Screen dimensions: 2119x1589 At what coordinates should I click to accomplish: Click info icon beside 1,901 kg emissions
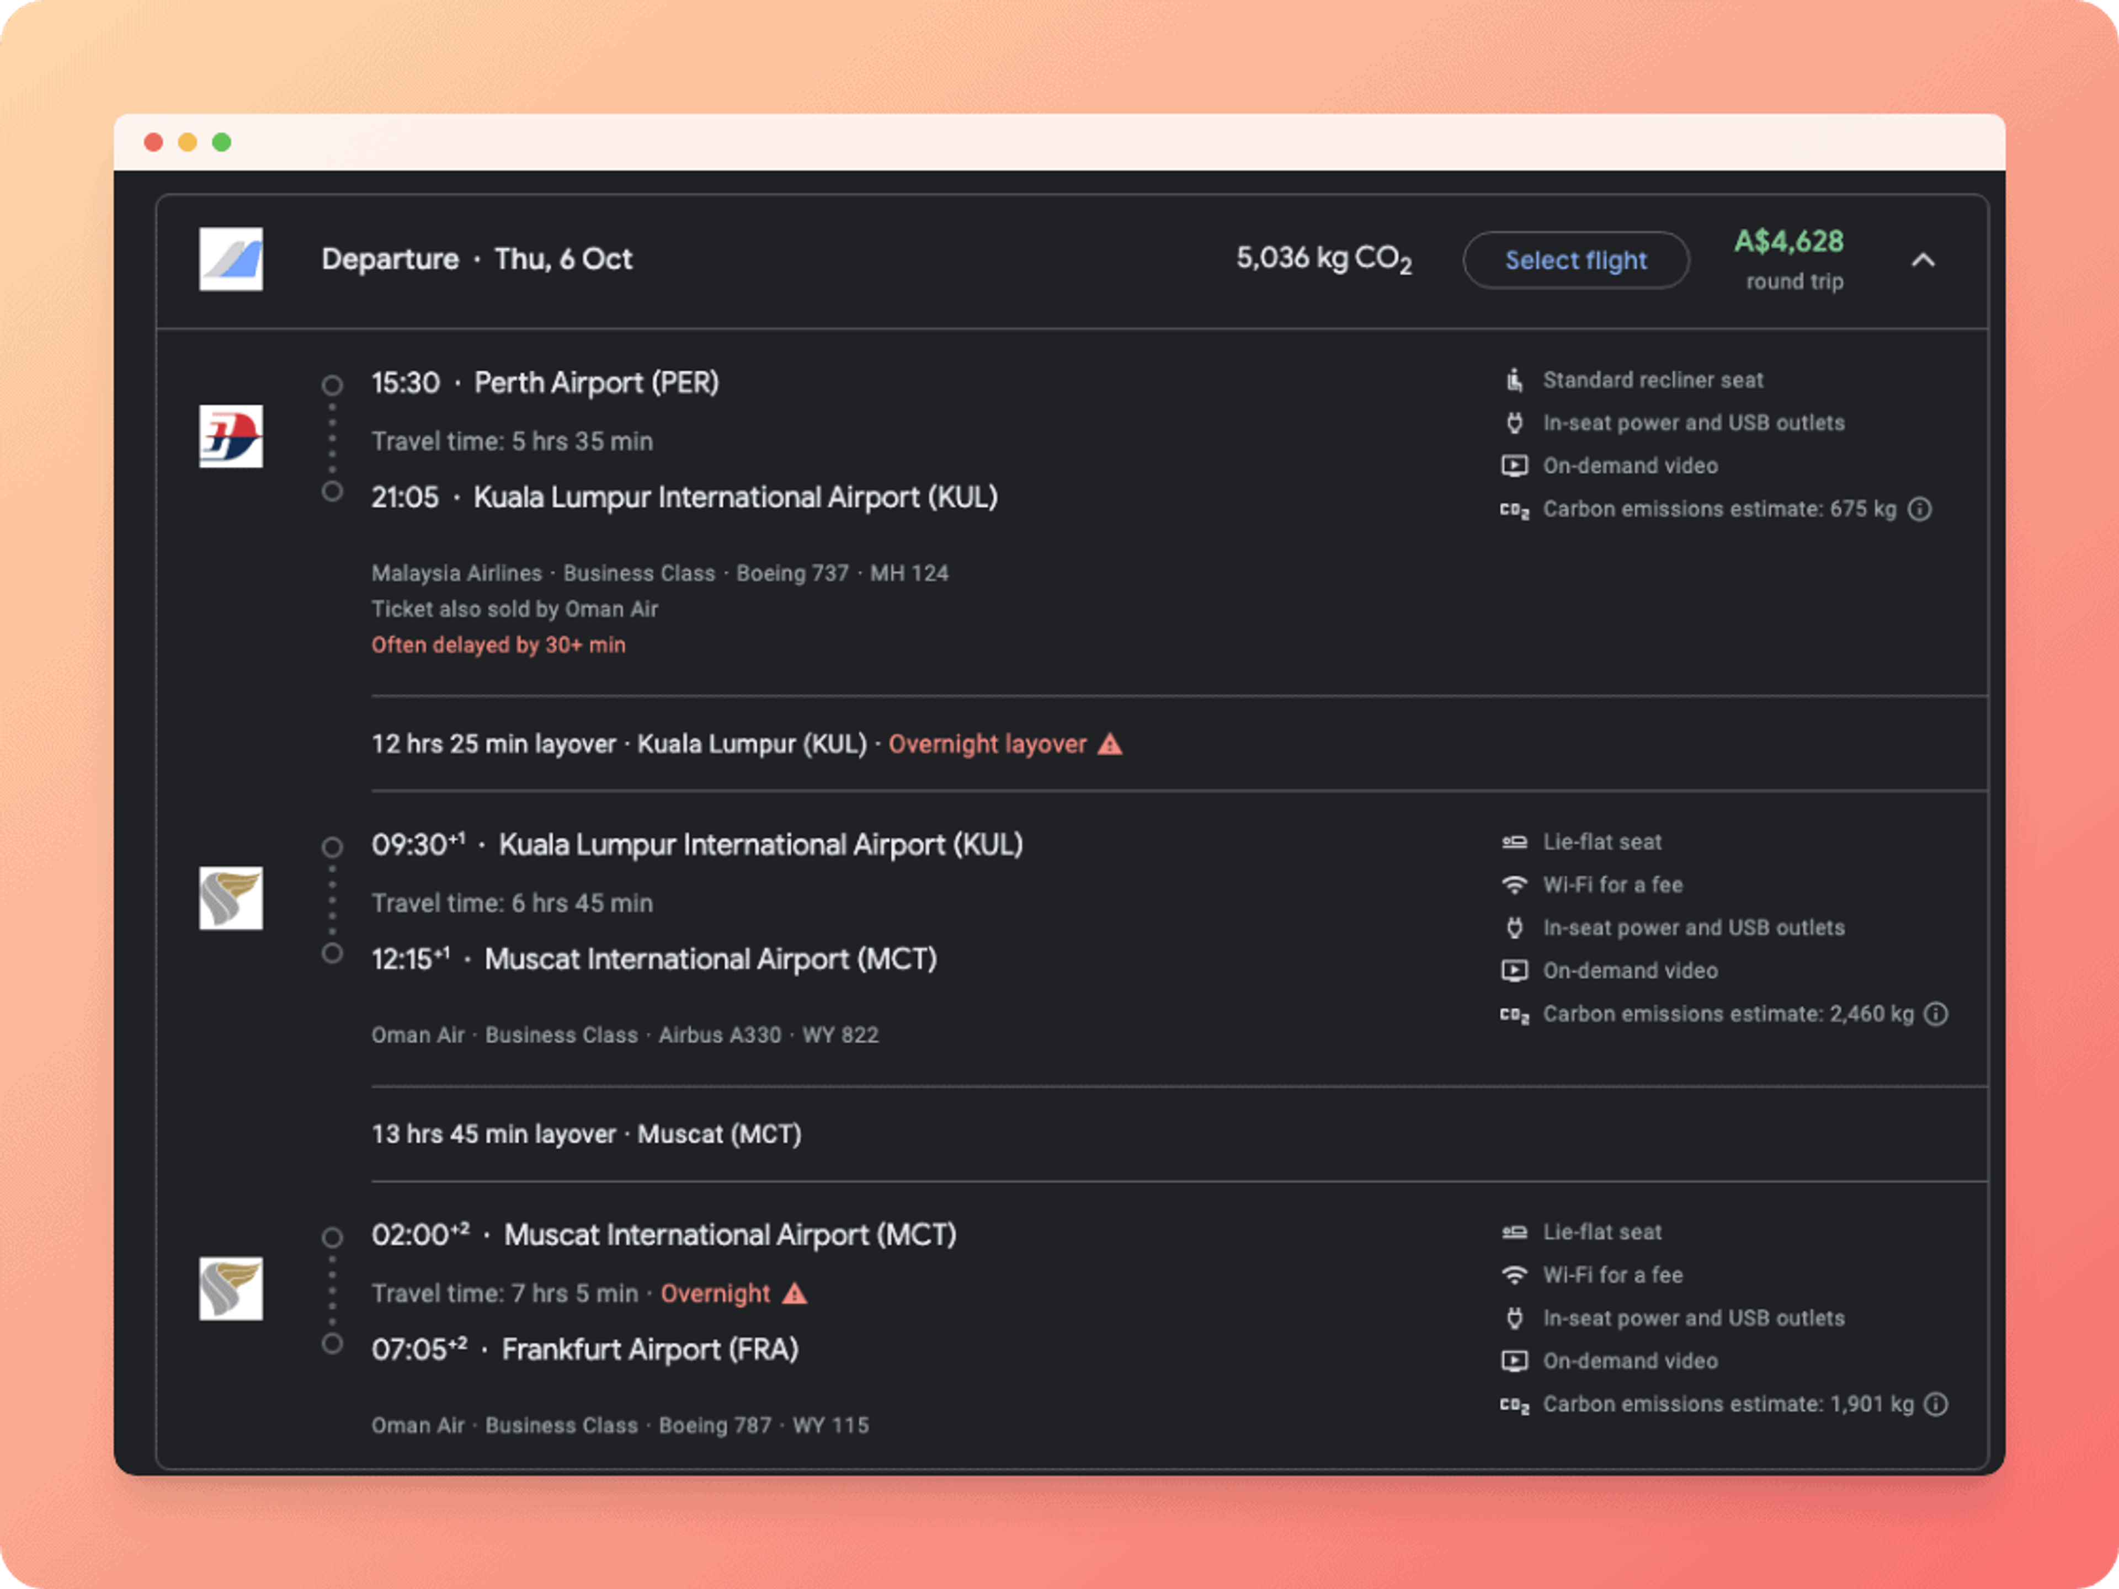[1935, 1403]
